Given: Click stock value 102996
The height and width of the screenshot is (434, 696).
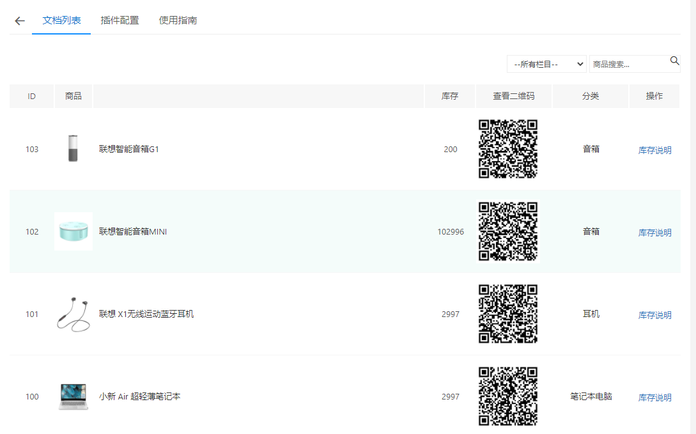Looking at the screenshot, I should pyautogui.click(x=450, y=232).
